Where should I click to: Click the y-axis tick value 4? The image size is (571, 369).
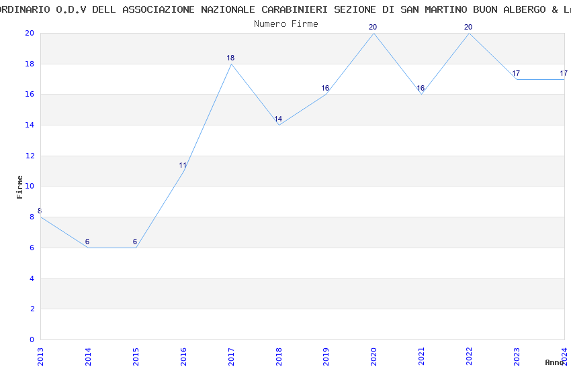(32, 278)
